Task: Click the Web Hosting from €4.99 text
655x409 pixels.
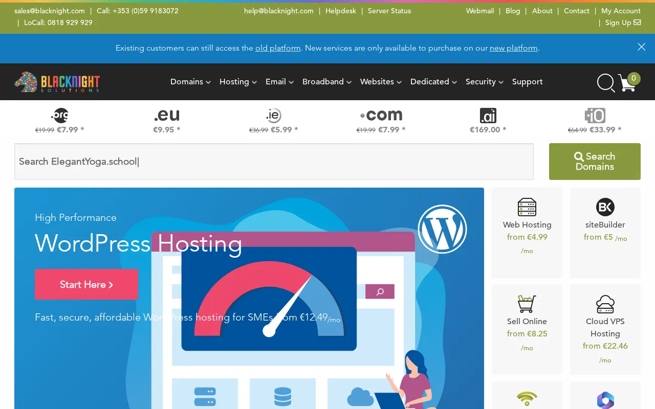Action: (527, 237)
